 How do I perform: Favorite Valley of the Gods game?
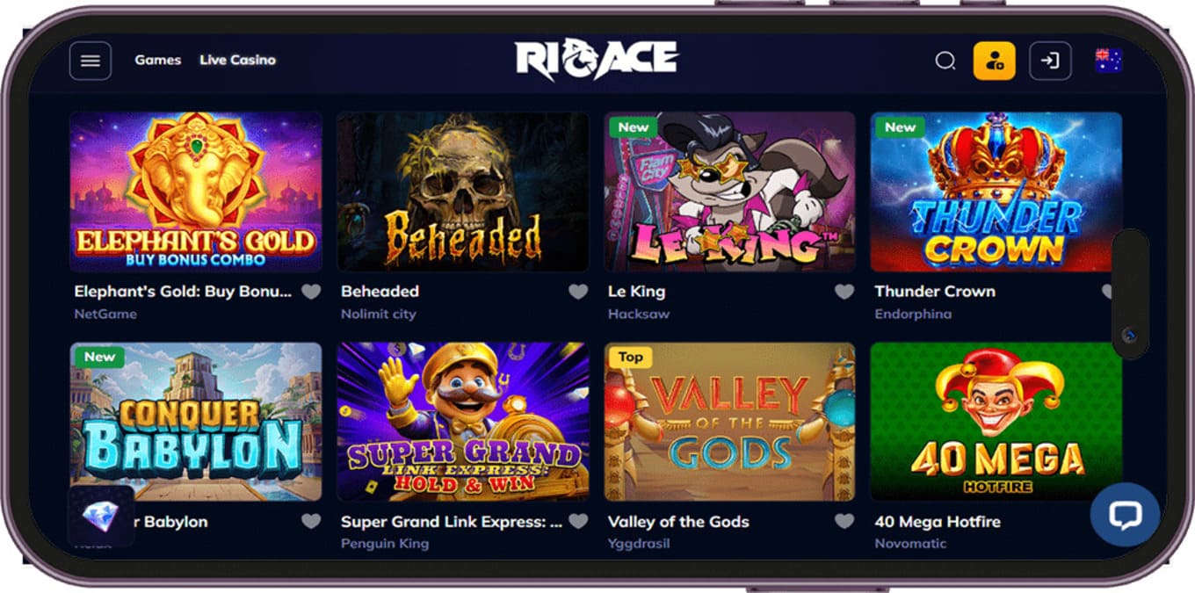pyautogui.click(x=844, y=522)
